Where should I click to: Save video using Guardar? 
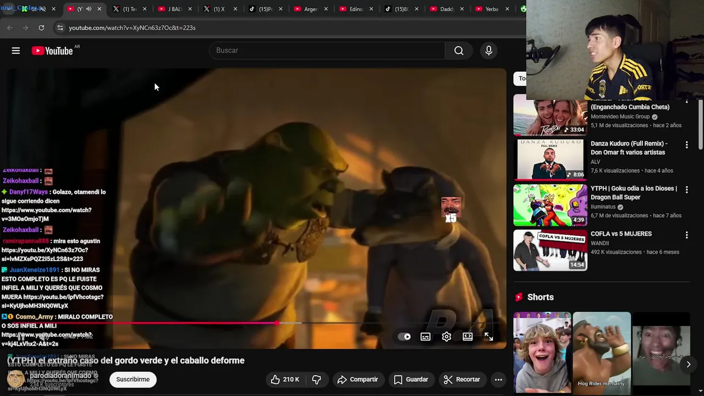tap(411, 380)
